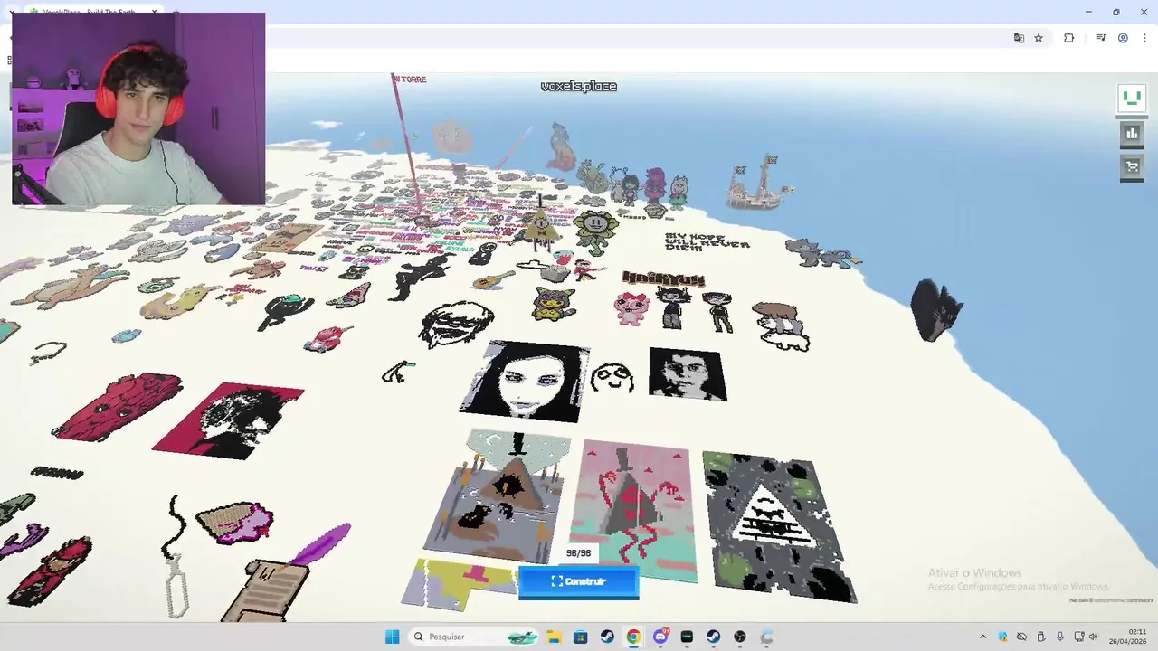Bookmark this page with the star icon
This screenshot has height=651, width=1158.
click(1039, 38)
